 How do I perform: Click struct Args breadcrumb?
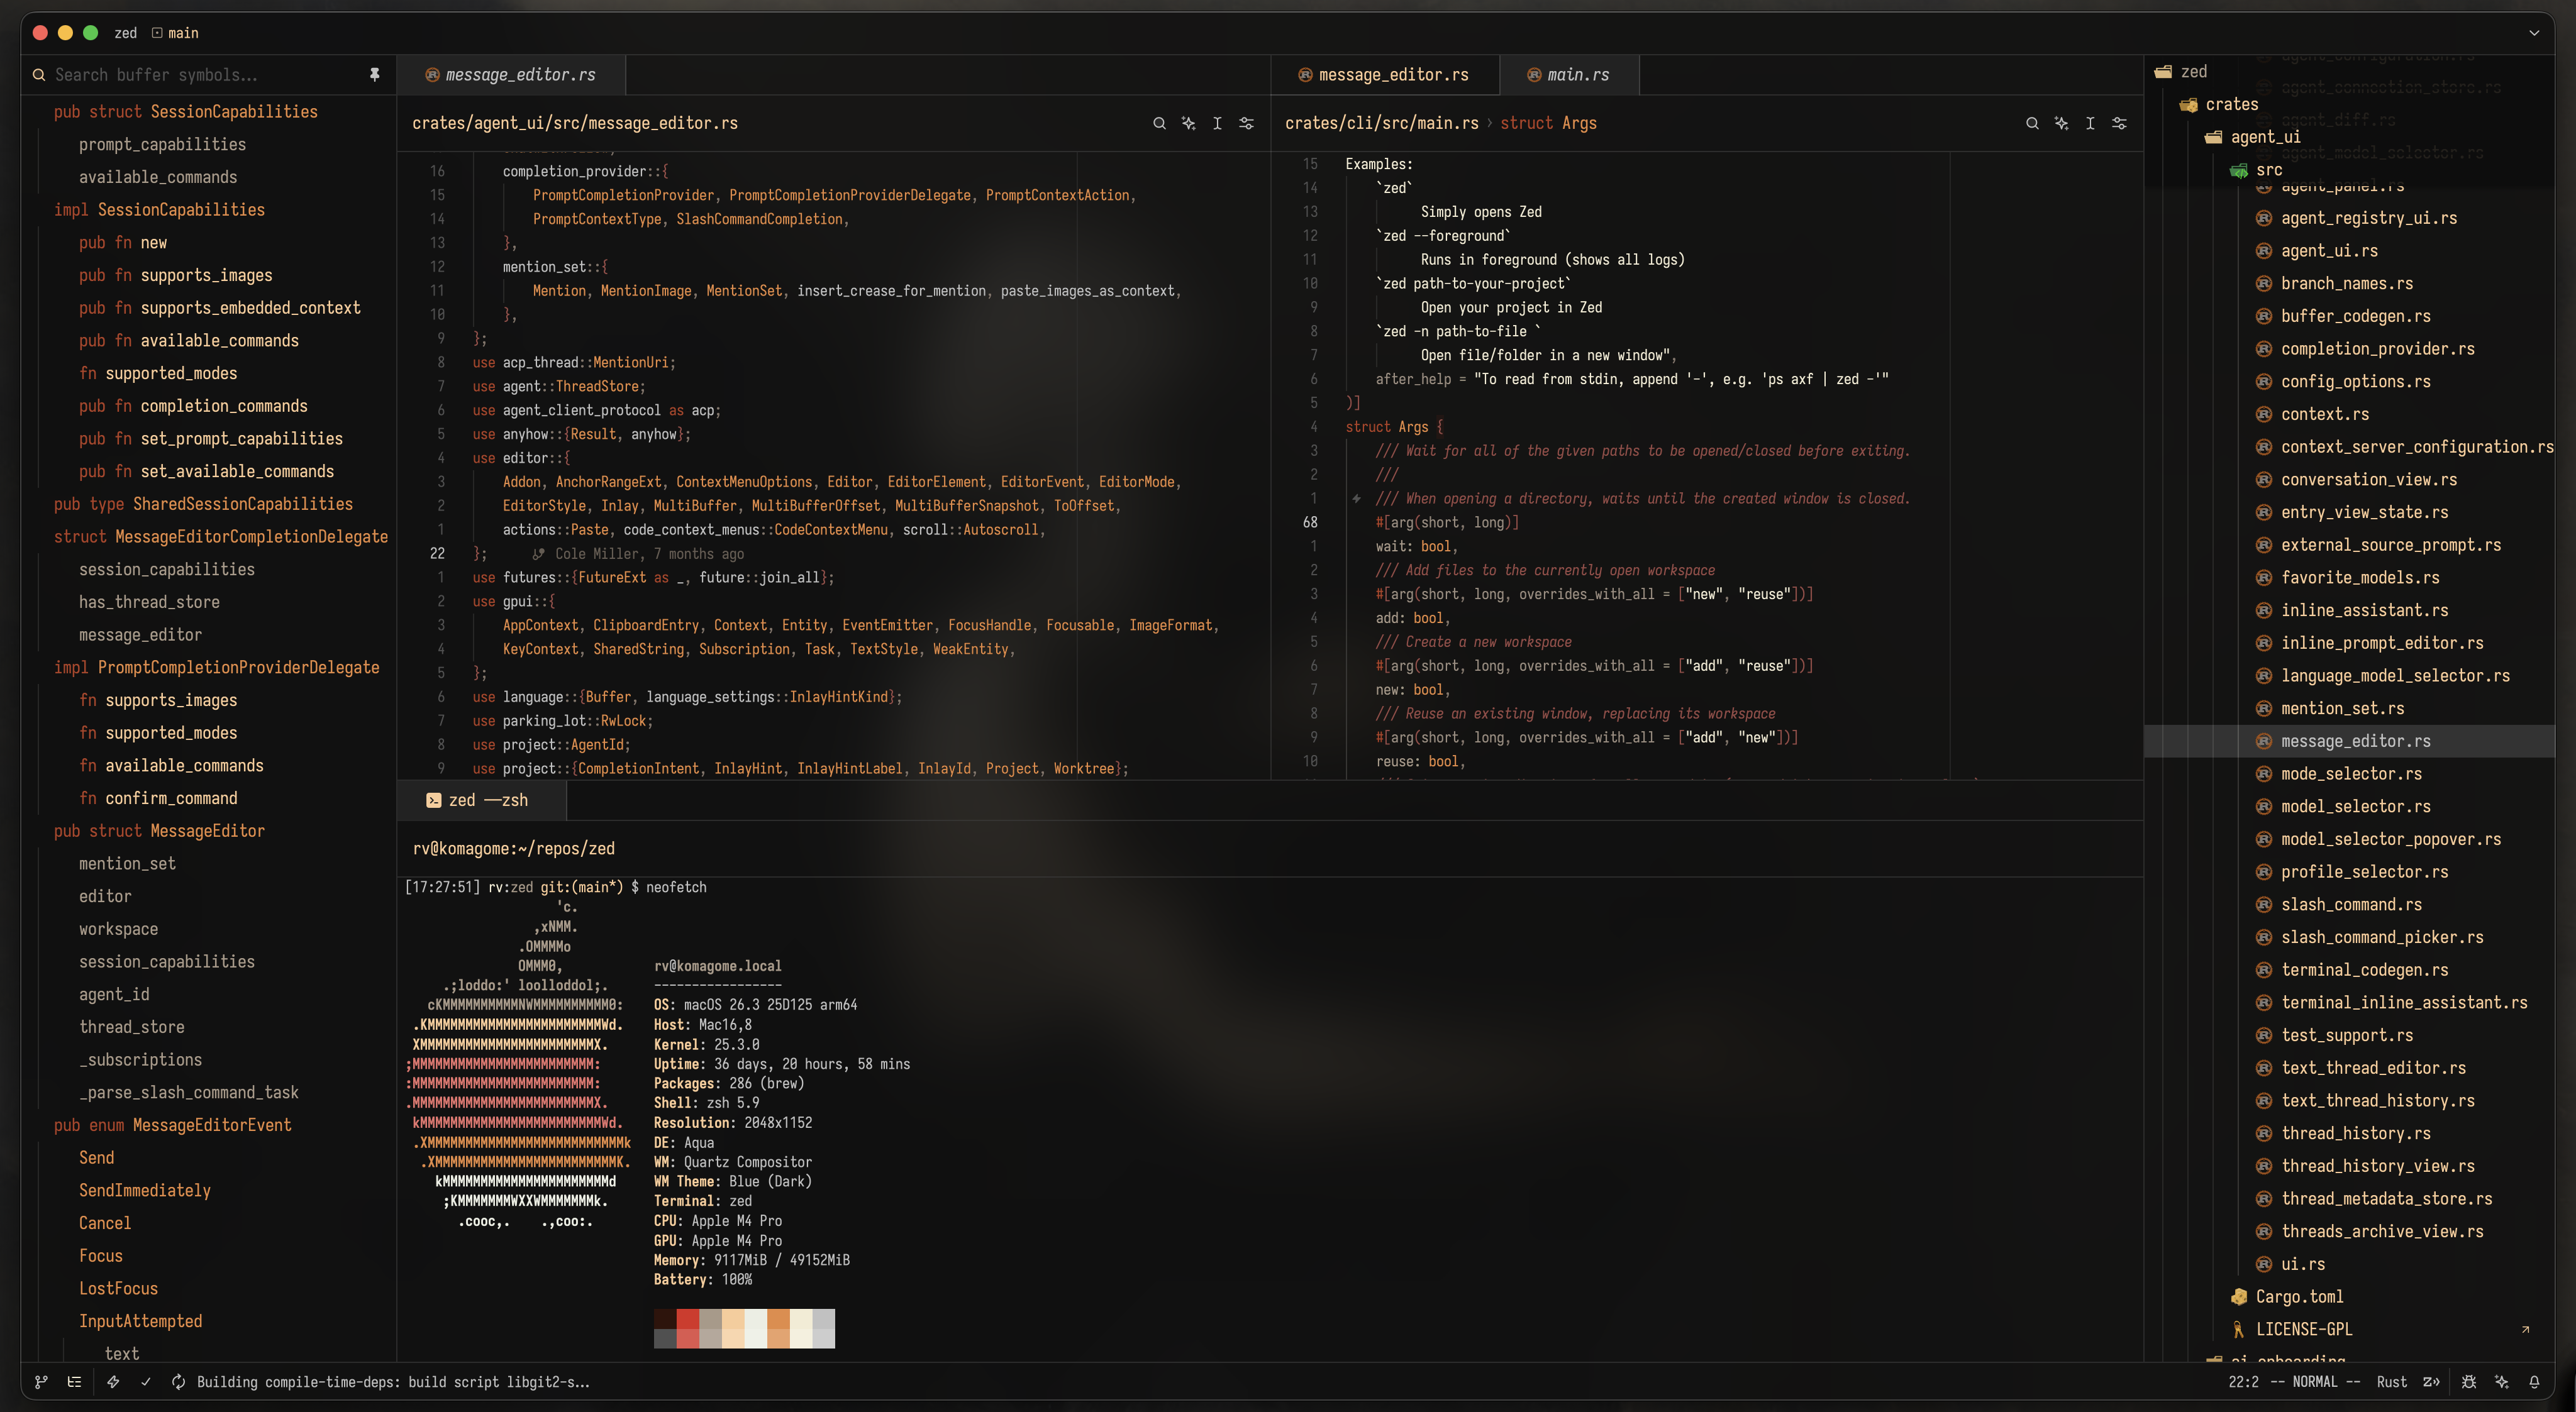[x=1548, y=123]
